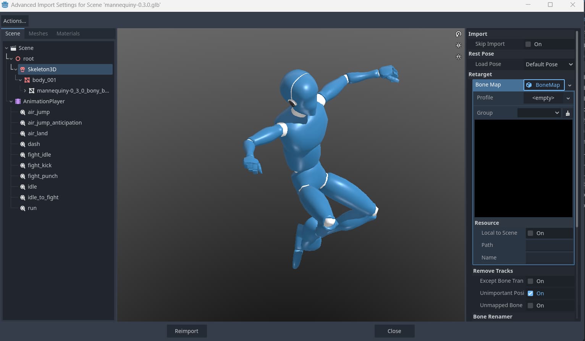The height and width of the screenshot is (341, 585).
Task: Click the resource Name input field
Action: click(x=549, y=258)
